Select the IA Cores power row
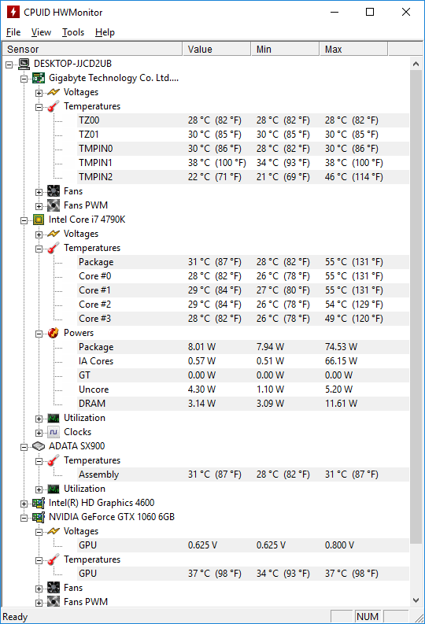This screenshot has height=624, width=425. (243, 361)
